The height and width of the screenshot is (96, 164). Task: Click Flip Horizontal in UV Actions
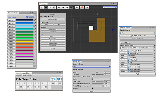coord(53,43)
